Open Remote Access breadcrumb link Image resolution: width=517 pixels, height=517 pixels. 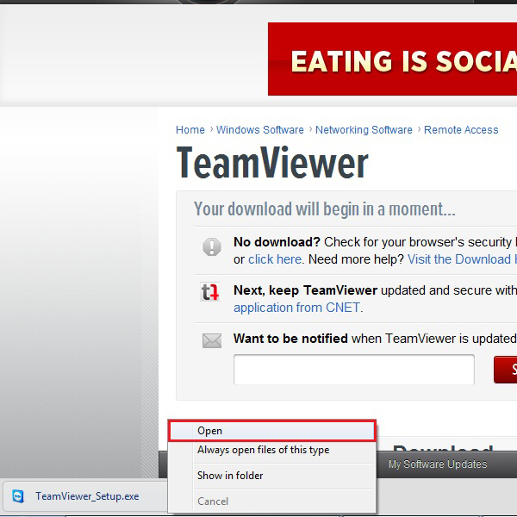tap(461, 130)
